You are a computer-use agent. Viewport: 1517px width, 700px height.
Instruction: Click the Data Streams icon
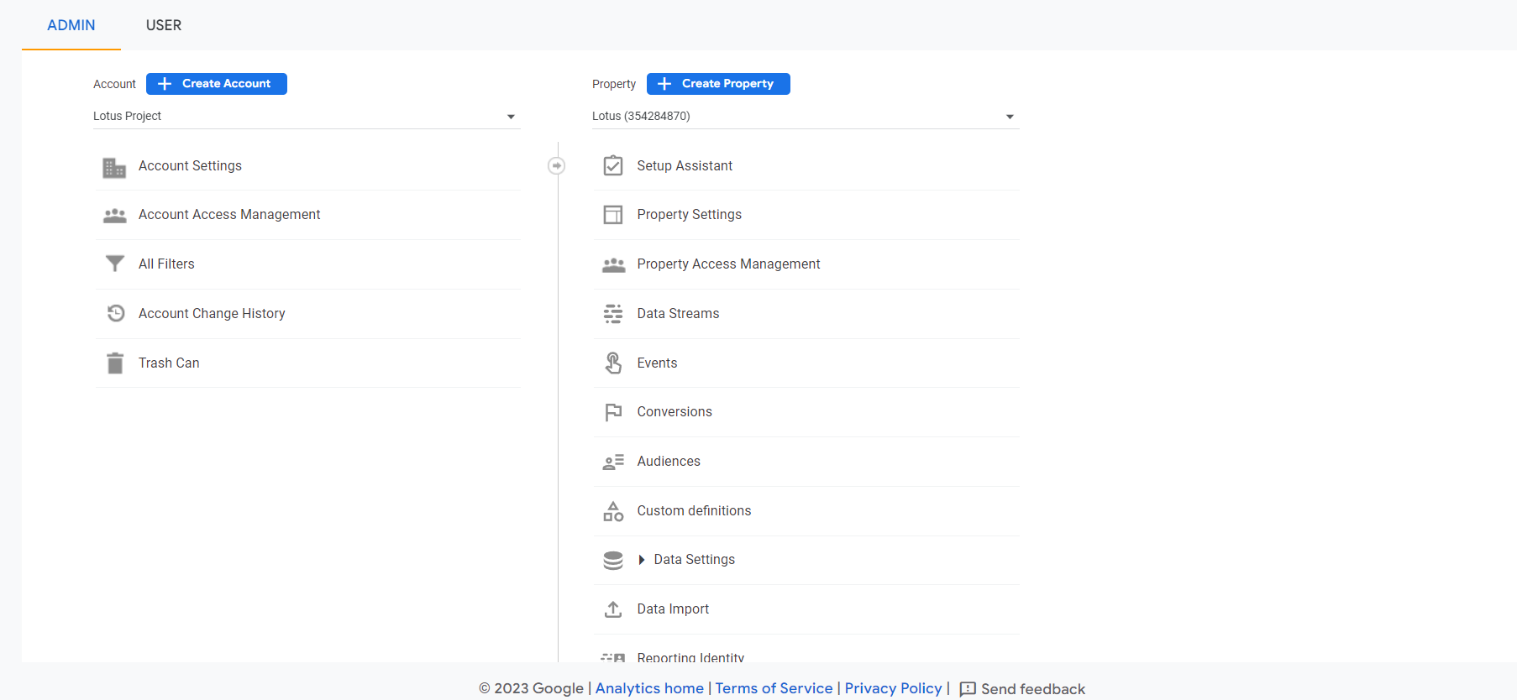point(613,314)
